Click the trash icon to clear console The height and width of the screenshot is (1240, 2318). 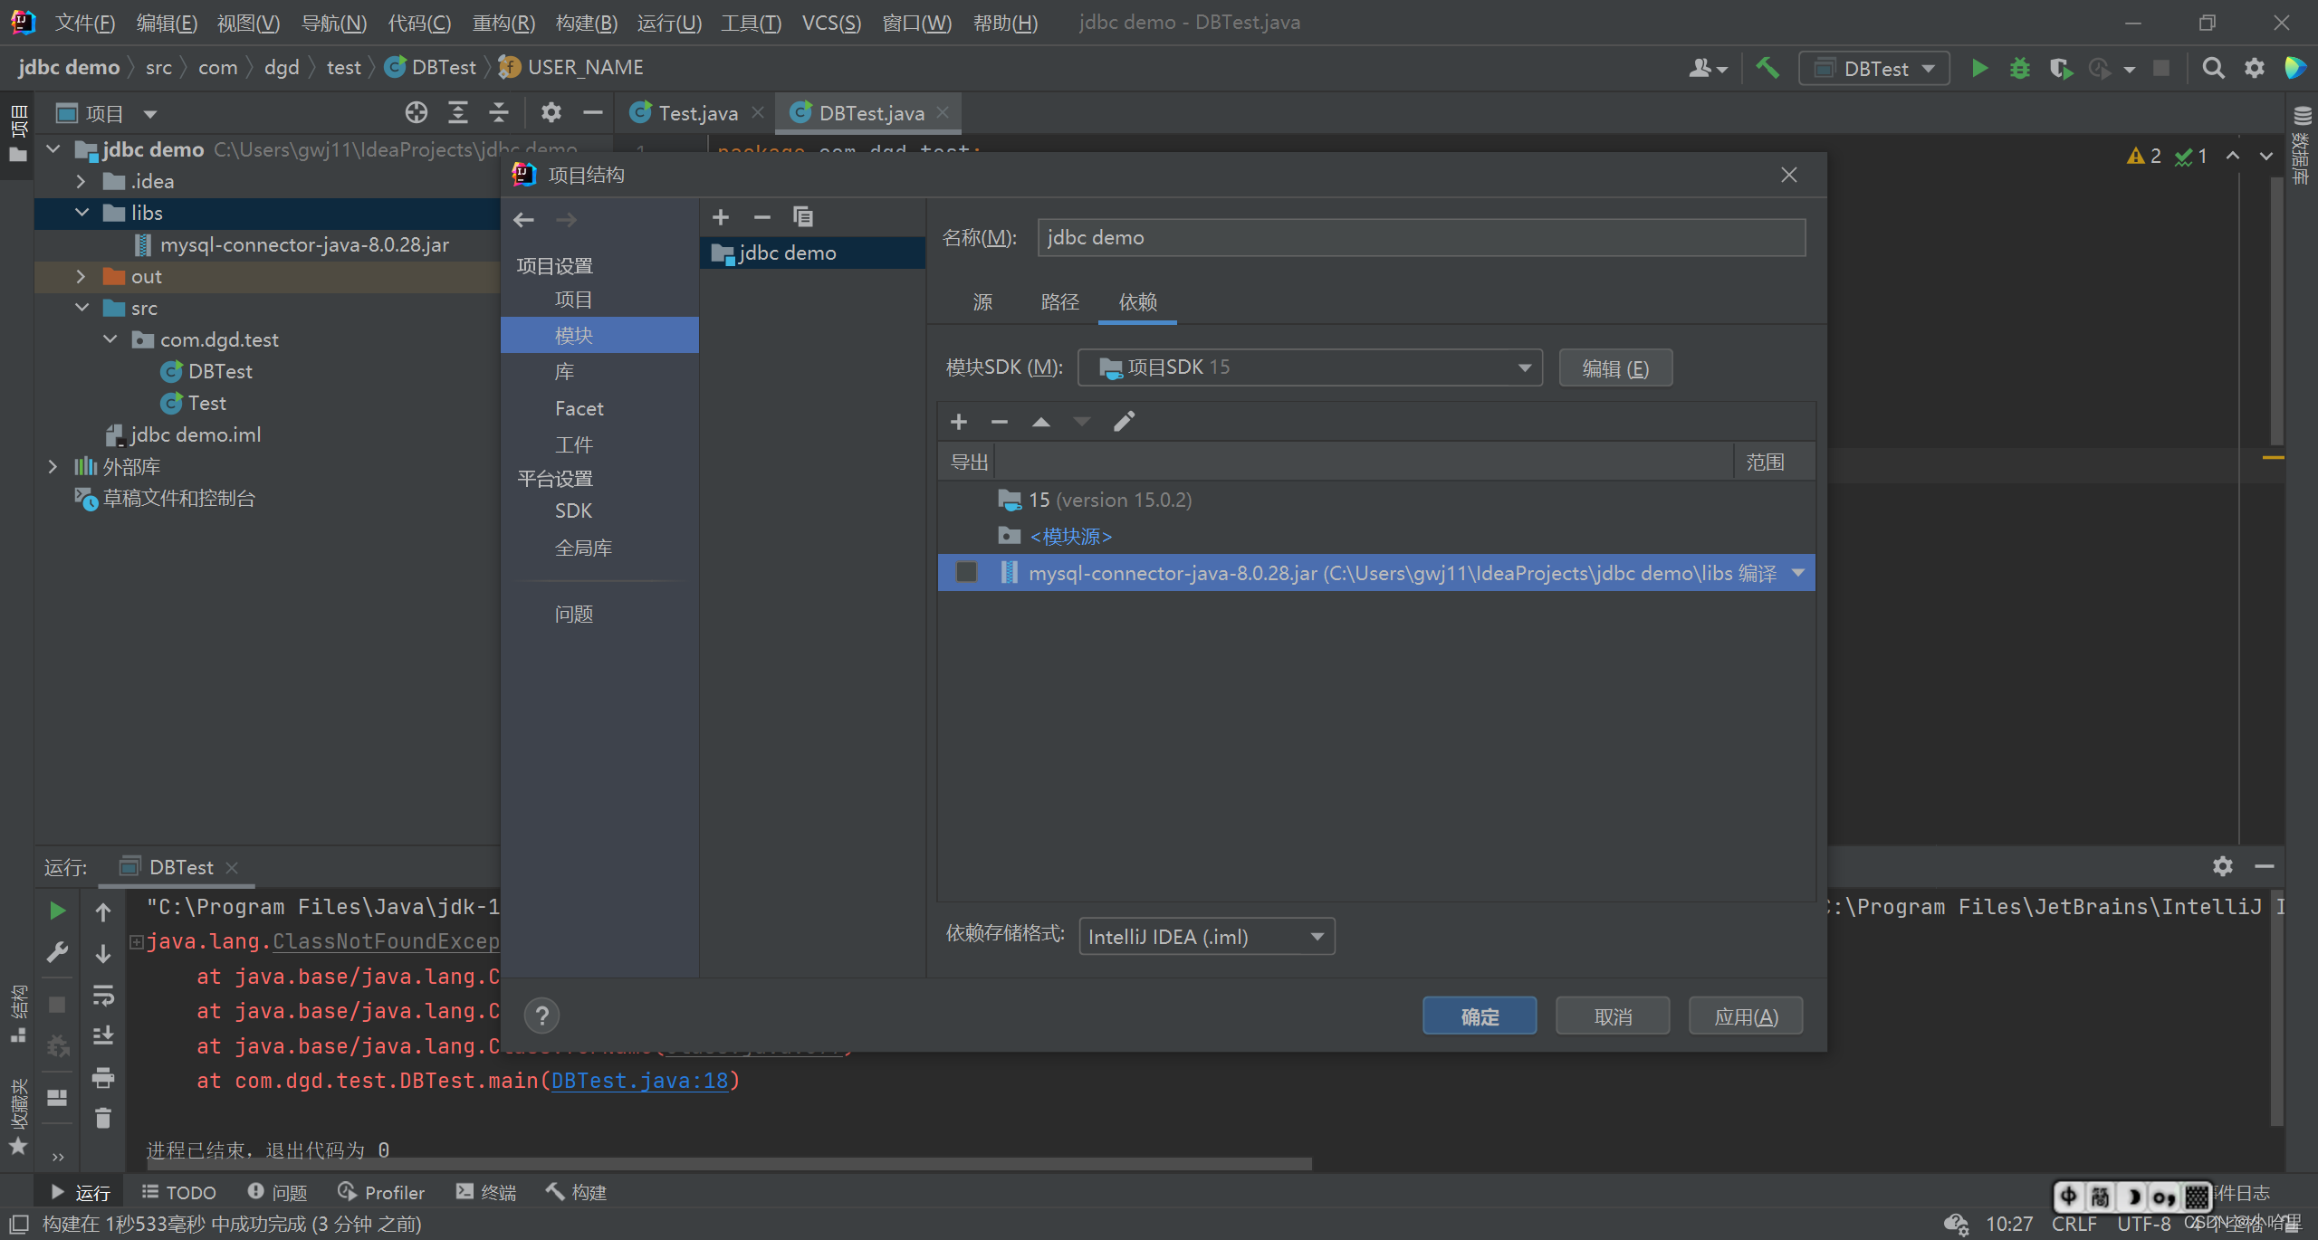click(x=103, y=1119)
